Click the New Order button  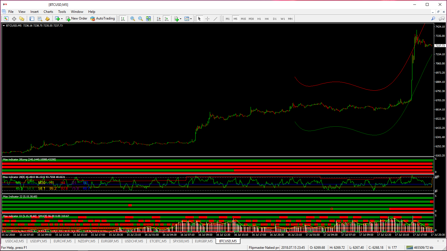click(77, 19)
